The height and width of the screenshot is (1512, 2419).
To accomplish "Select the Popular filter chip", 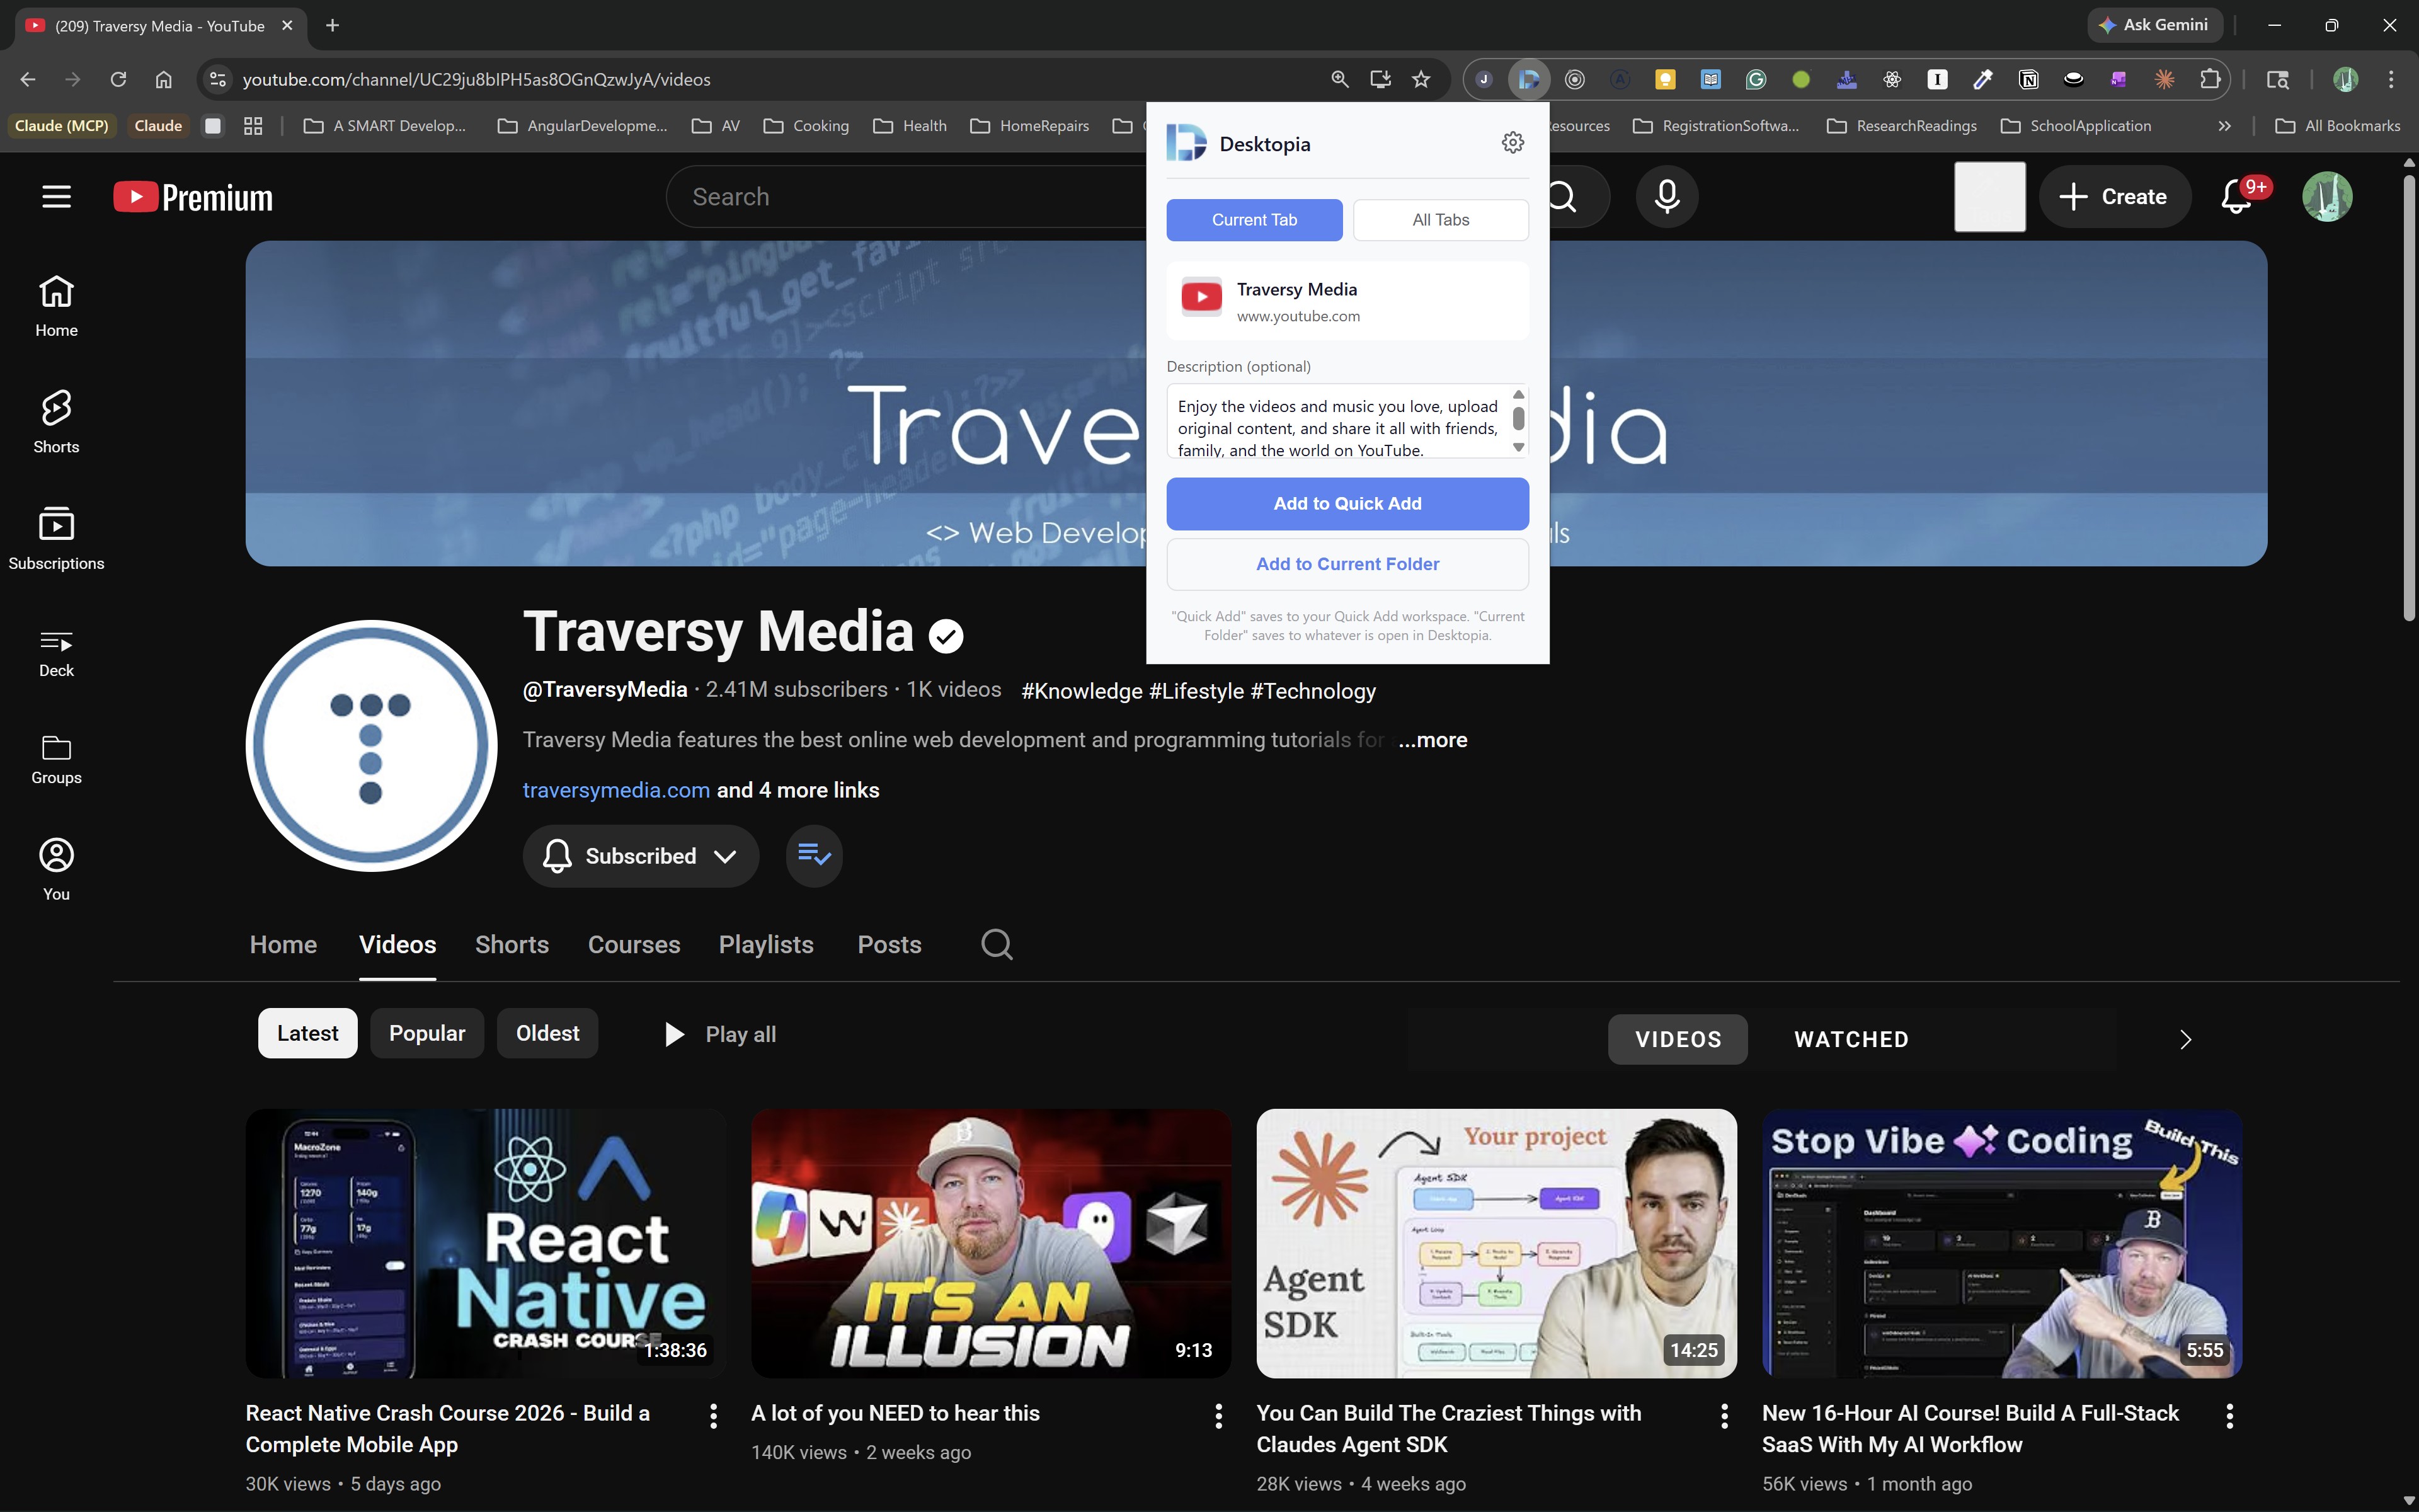I will coord(427,1032).
